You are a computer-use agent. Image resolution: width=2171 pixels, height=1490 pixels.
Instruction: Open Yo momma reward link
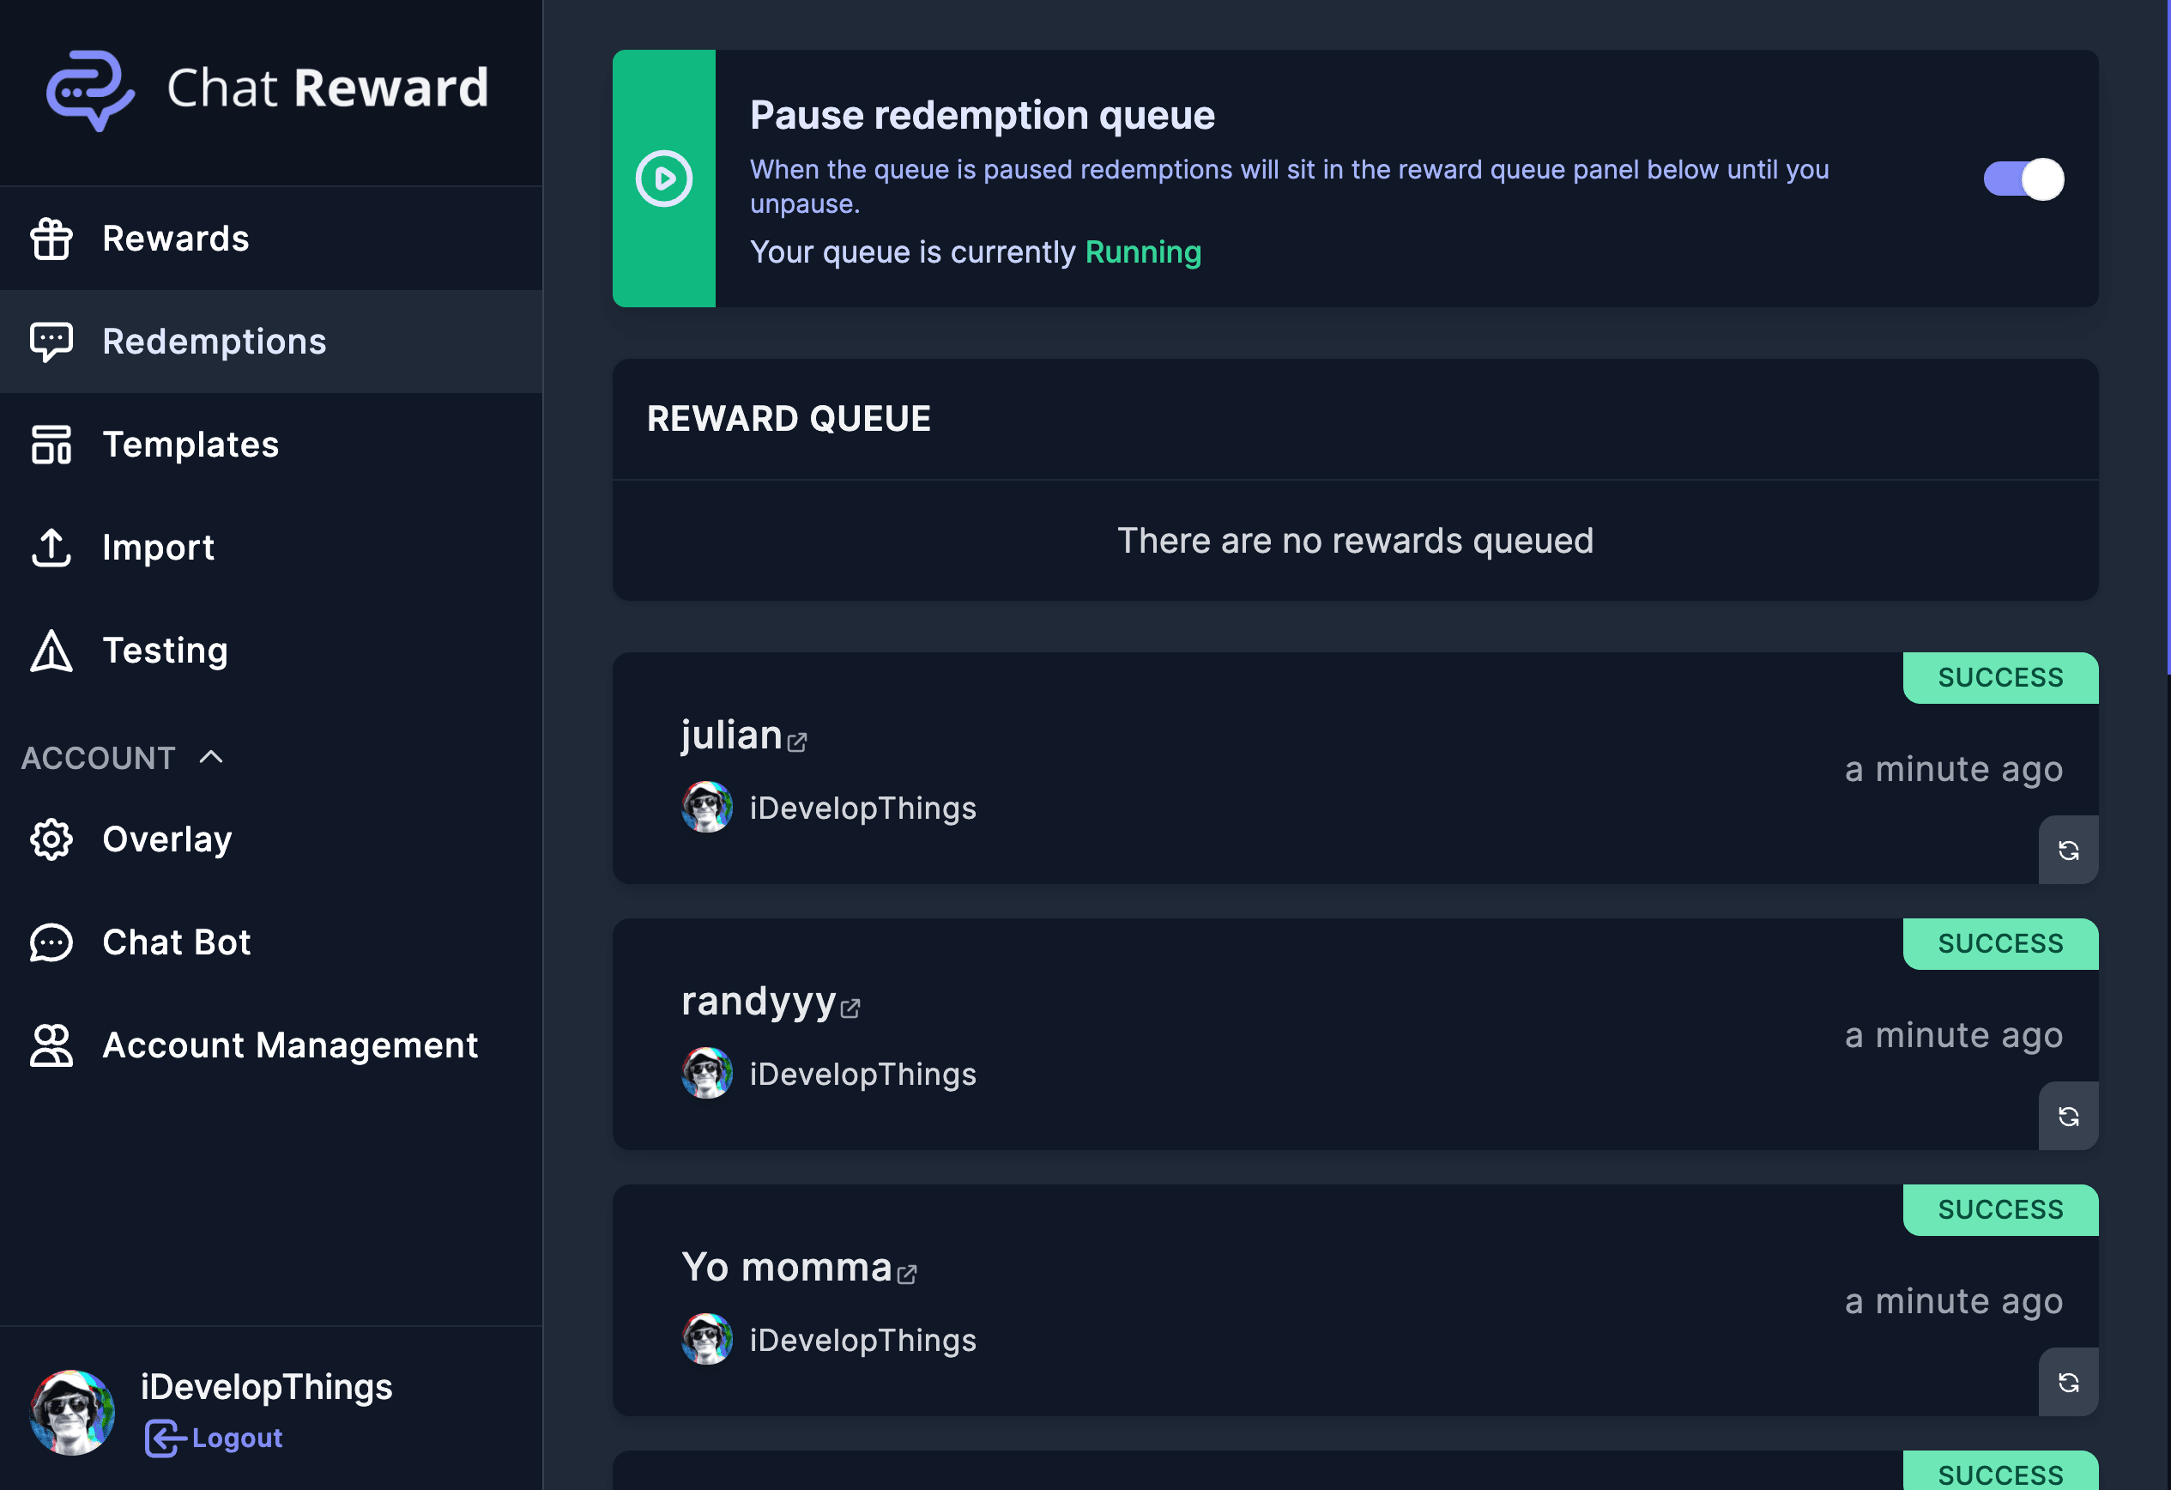click(x=906, y=1275)
